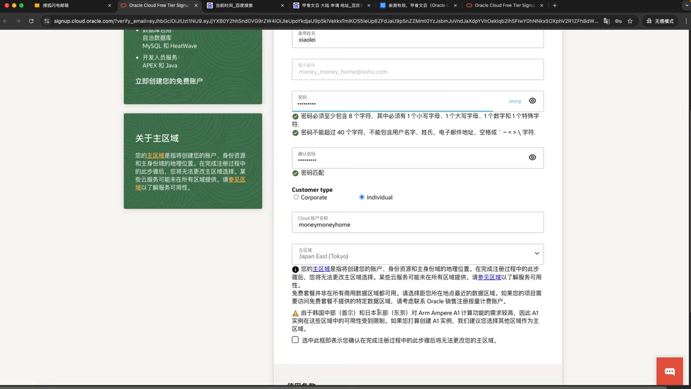Switch to the 当前时间_百度搜索 tab

tap(244, 5)
